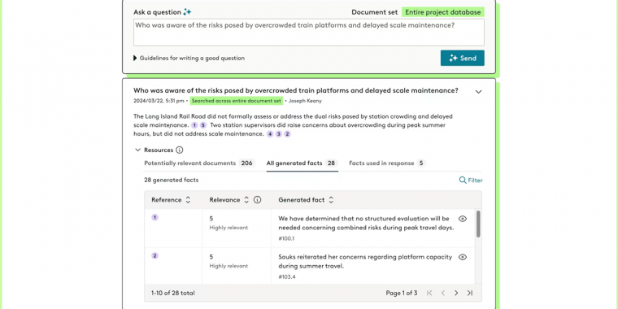The width and height of the screenshot is (618, 309).
Task: Expand Guidelines for writing a good question
Action: pos(189,58)
